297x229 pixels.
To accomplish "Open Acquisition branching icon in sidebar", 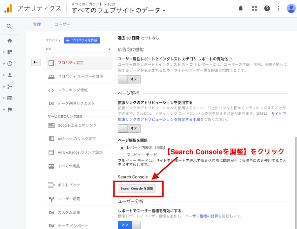I will (10, 86).
